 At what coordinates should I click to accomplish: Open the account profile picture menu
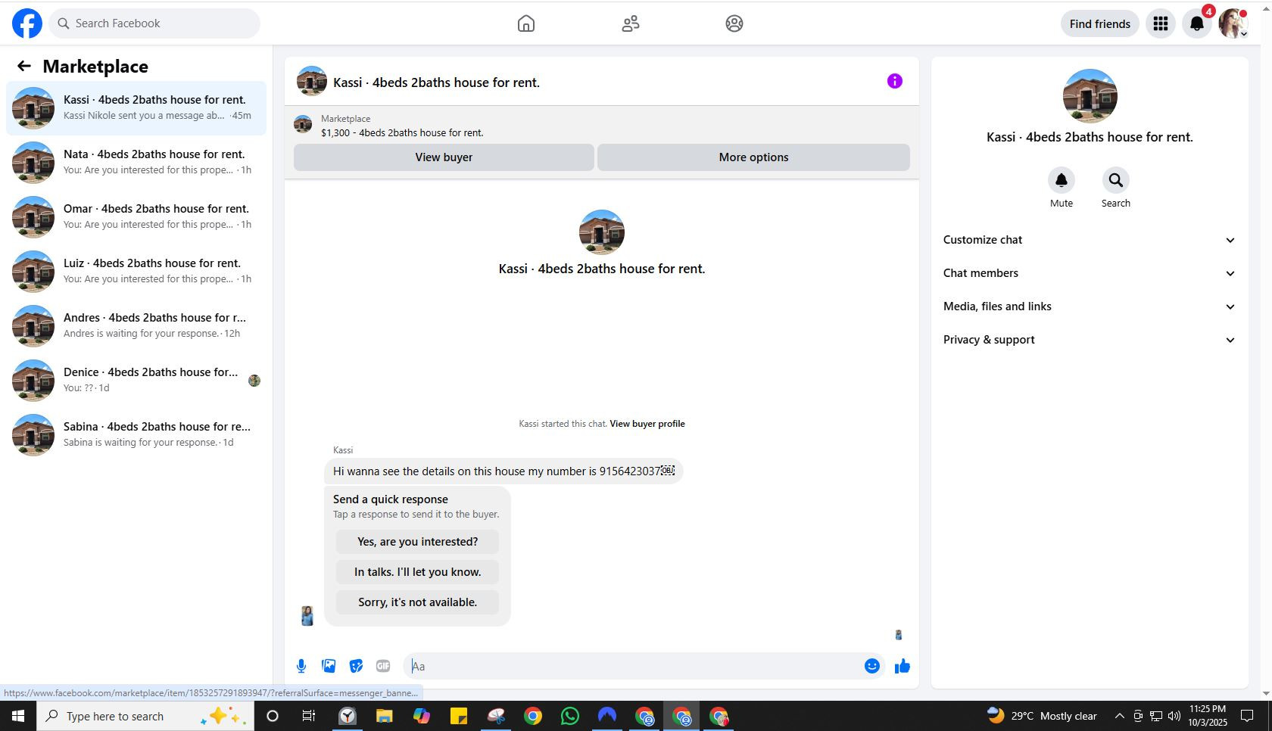pos(1233,23)
